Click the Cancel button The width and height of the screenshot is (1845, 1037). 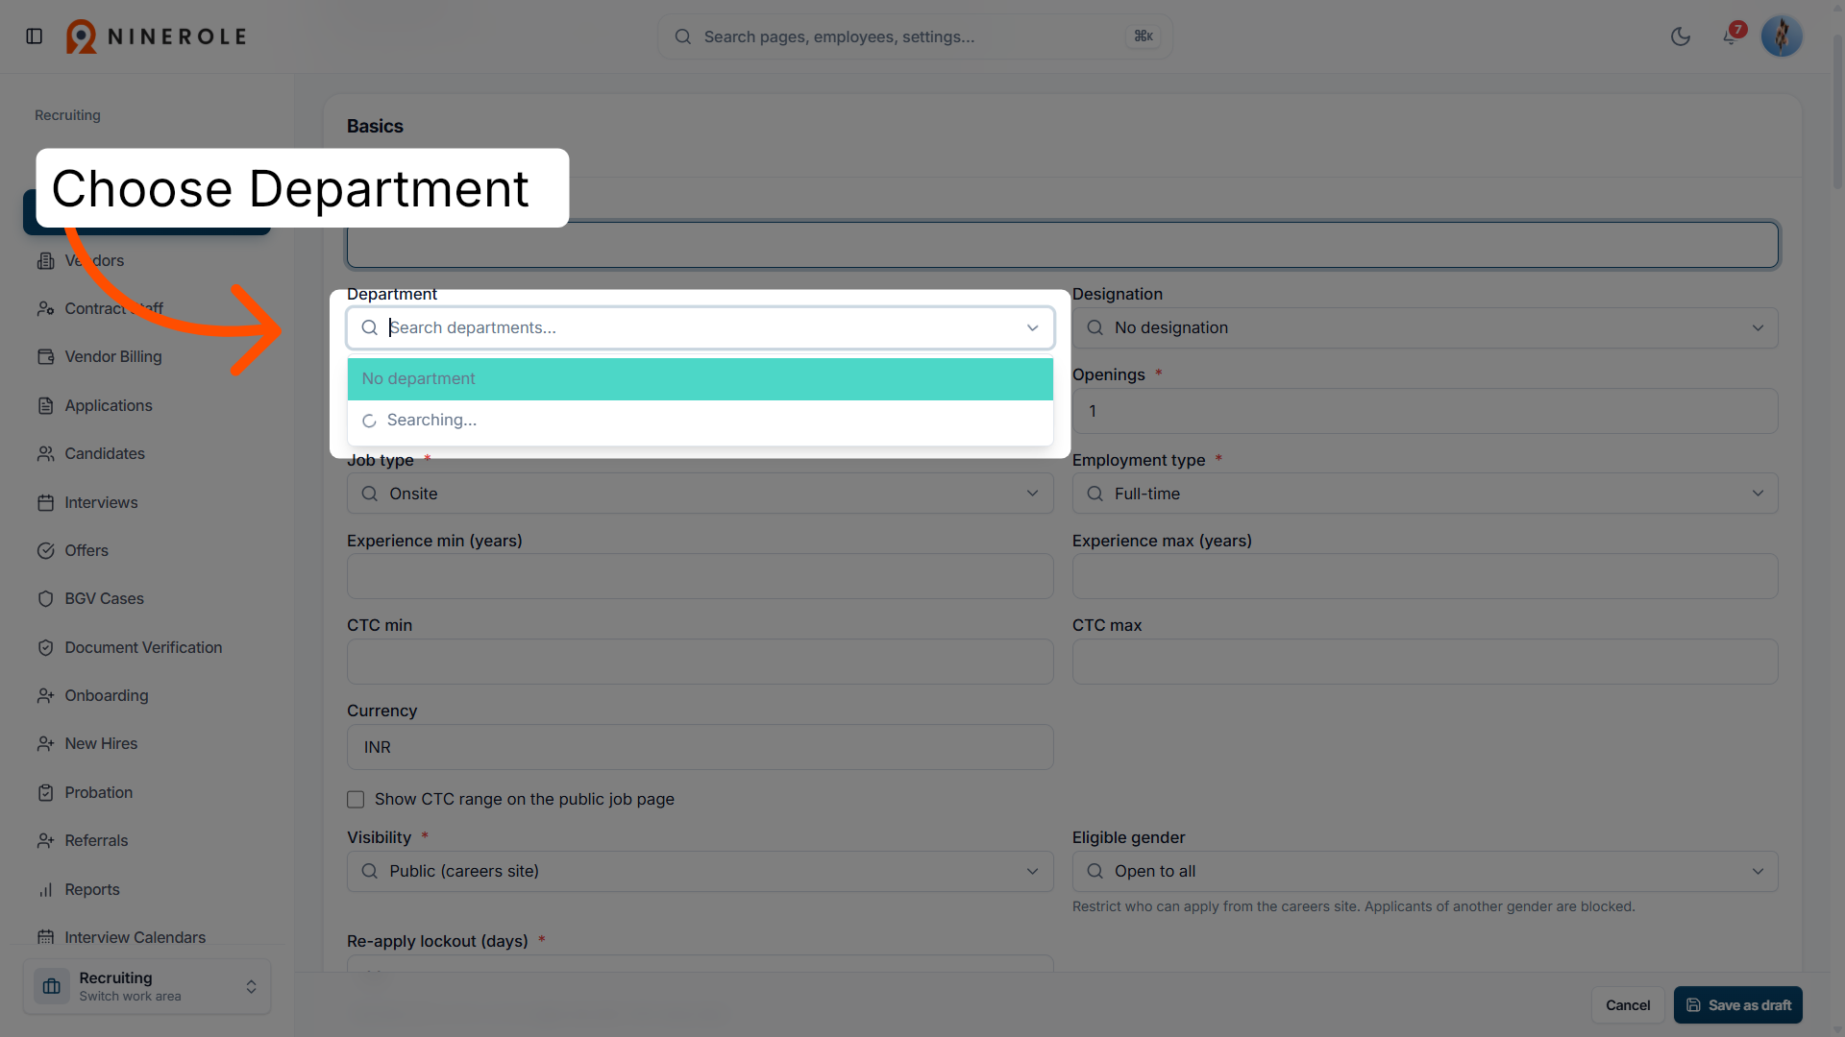[x=1628, y=1005]
